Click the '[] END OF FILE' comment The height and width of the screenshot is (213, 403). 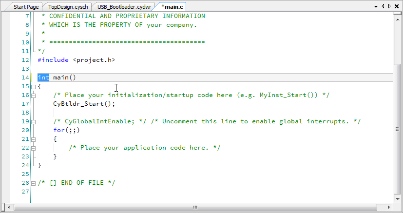tap(77, 183)
